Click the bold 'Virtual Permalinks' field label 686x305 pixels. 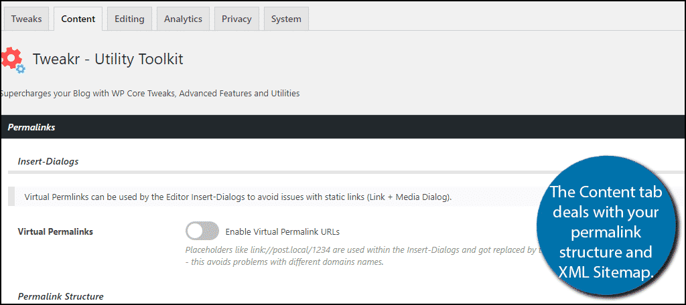pyautogui.click(x=55, y=232)
